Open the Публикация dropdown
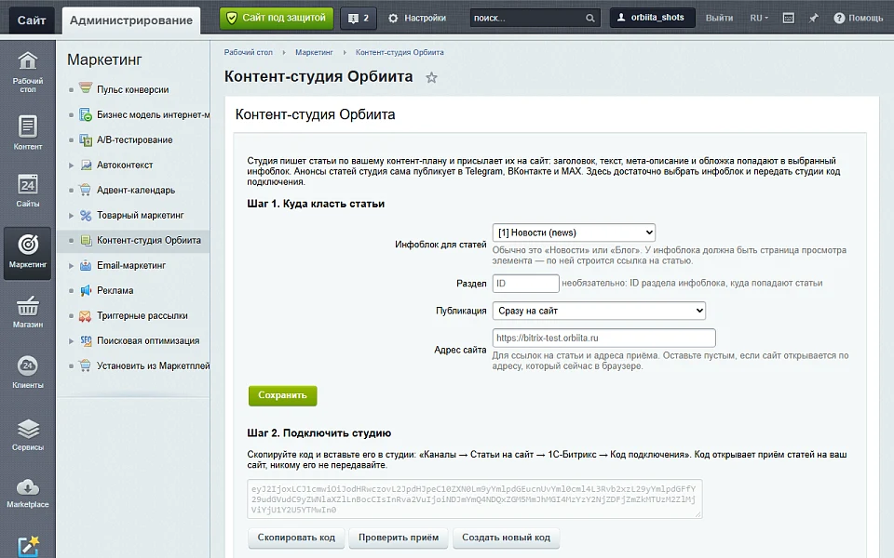This screenshot has height=558, width=894. [599, 311]
